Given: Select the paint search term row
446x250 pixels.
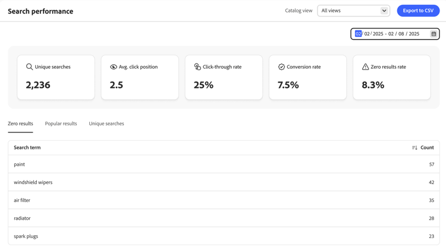Looking at the screenshot, I should pyautogui.click(x=20, y=164).
